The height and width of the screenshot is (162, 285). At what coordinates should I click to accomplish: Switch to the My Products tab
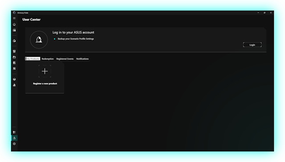(32, 59)
